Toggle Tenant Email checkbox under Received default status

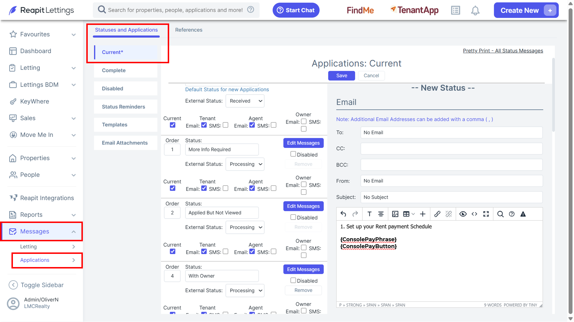(x=204, y=125)
